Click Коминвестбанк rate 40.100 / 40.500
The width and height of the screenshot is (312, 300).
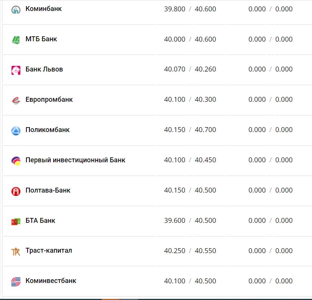(190, 281)
